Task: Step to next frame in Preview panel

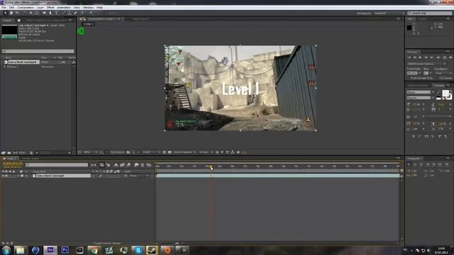Action: pyautogui.click(x=426, y=57)
